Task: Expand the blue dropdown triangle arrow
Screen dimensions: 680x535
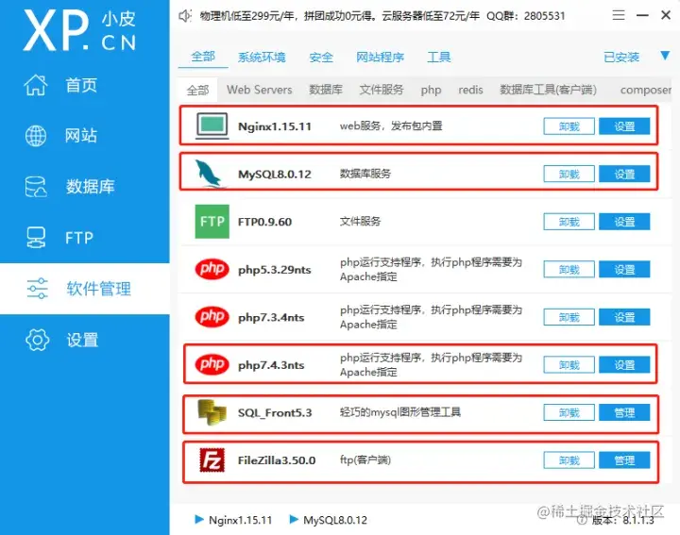Action: pos(665,56)
